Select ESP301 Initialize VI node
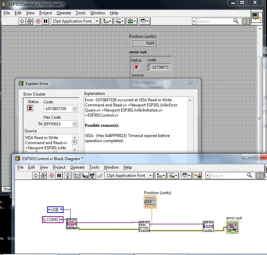The width and height of the screenshot is (267, 255). point(72,224)
